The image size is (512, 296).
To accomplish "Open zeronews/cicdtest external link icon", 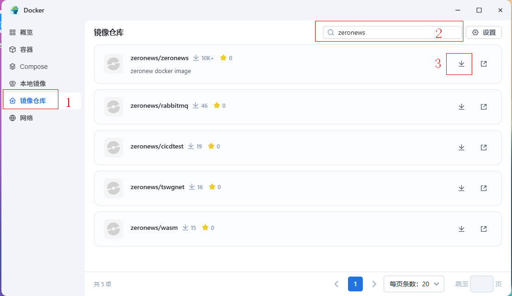I will 484,148.
